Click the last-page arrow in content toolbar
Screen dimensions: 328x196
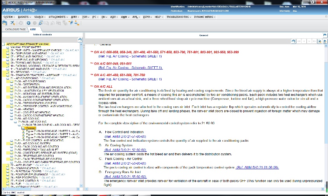click(x=314, y=42)
